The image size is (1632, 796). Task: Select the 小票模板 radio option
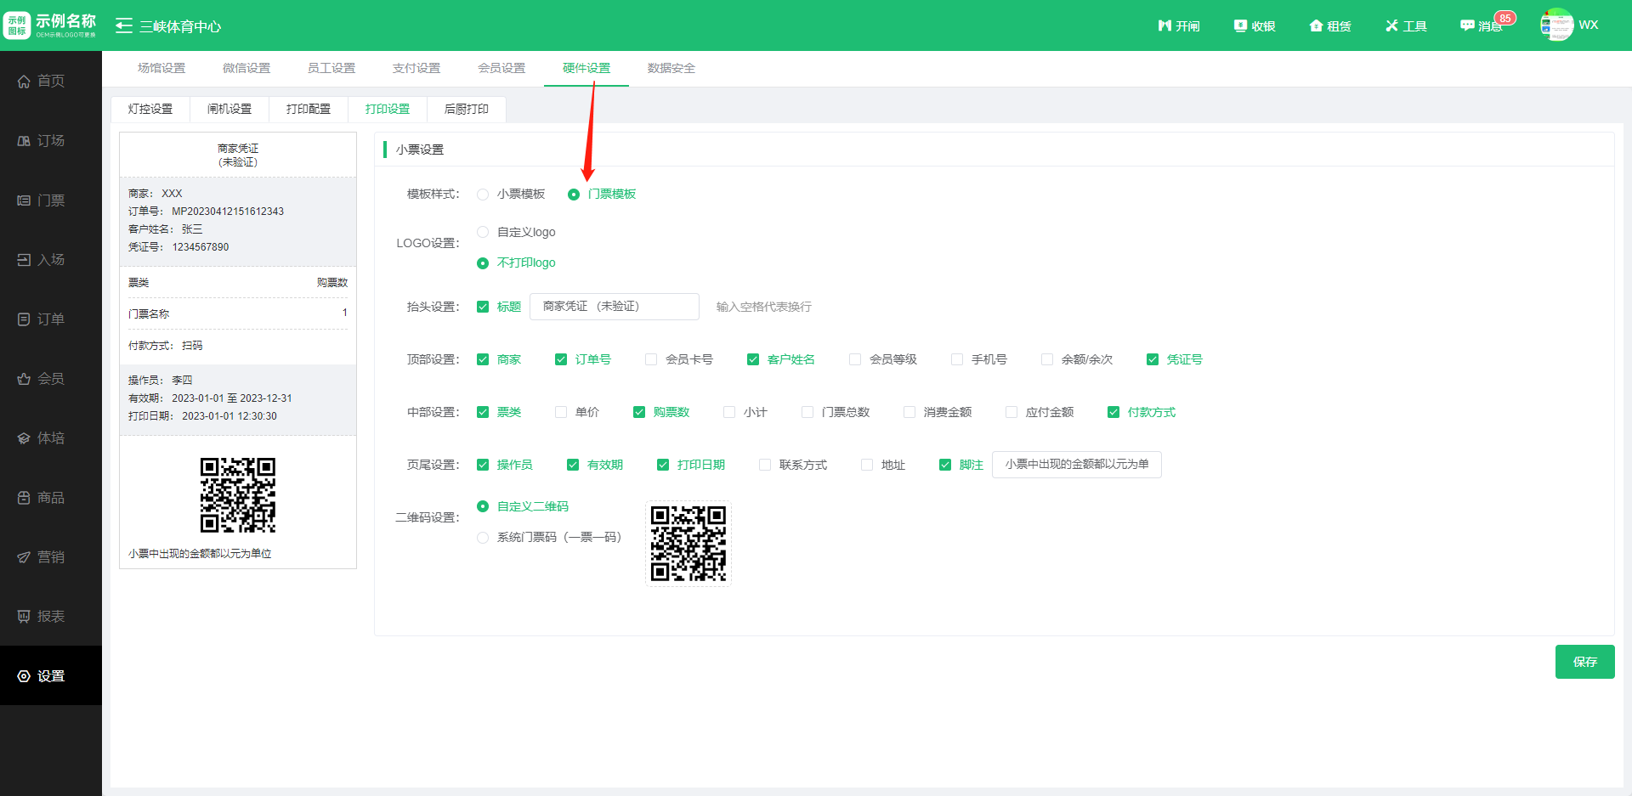coord(483,195)
